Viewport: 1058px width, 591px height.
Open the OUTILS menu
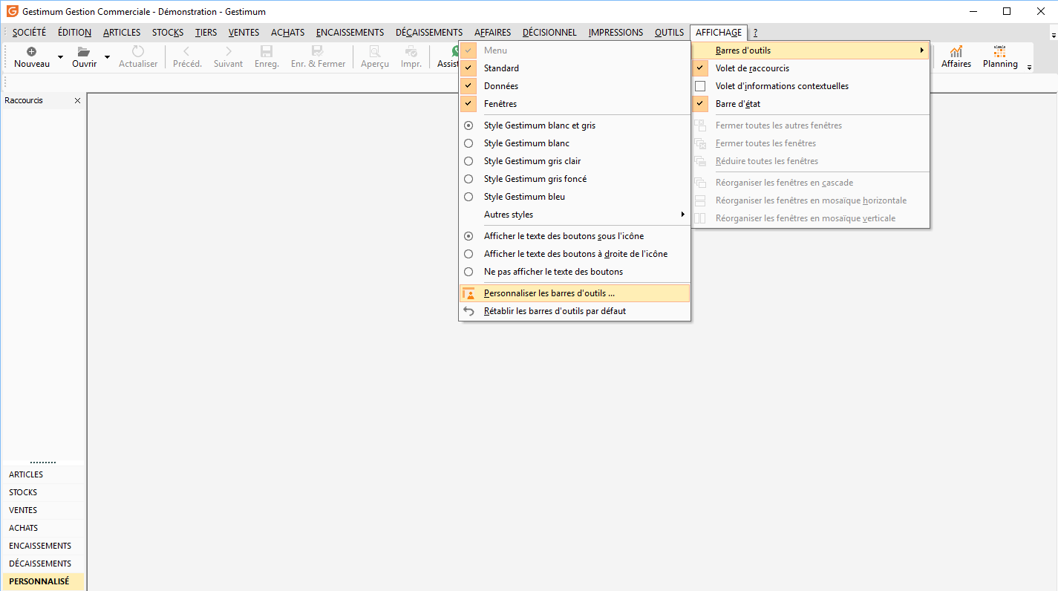(669, 33)
